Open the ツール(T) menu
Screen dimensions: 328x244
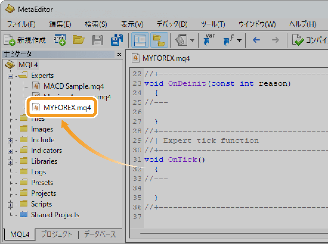[x=213, y=24]
